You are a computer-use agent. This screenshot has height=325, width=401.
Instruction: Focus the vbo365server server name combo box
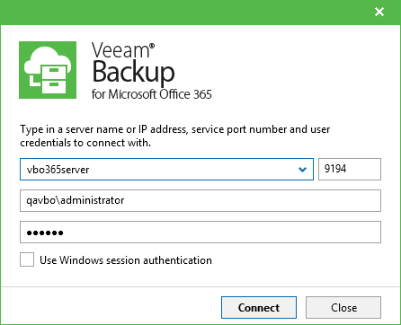[x=166, y=170]
